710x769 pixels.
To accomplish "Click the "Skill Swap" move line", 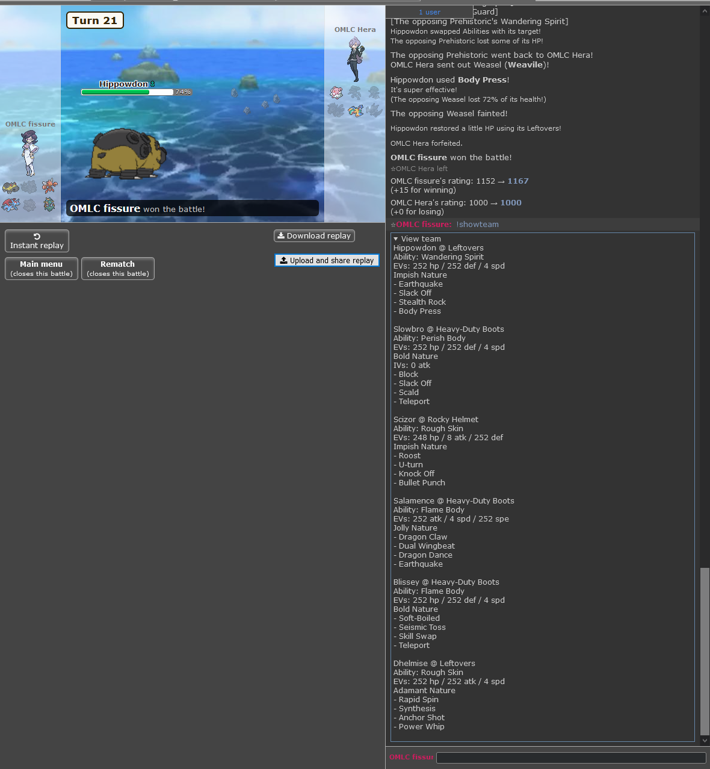I will tap(415, 637).
